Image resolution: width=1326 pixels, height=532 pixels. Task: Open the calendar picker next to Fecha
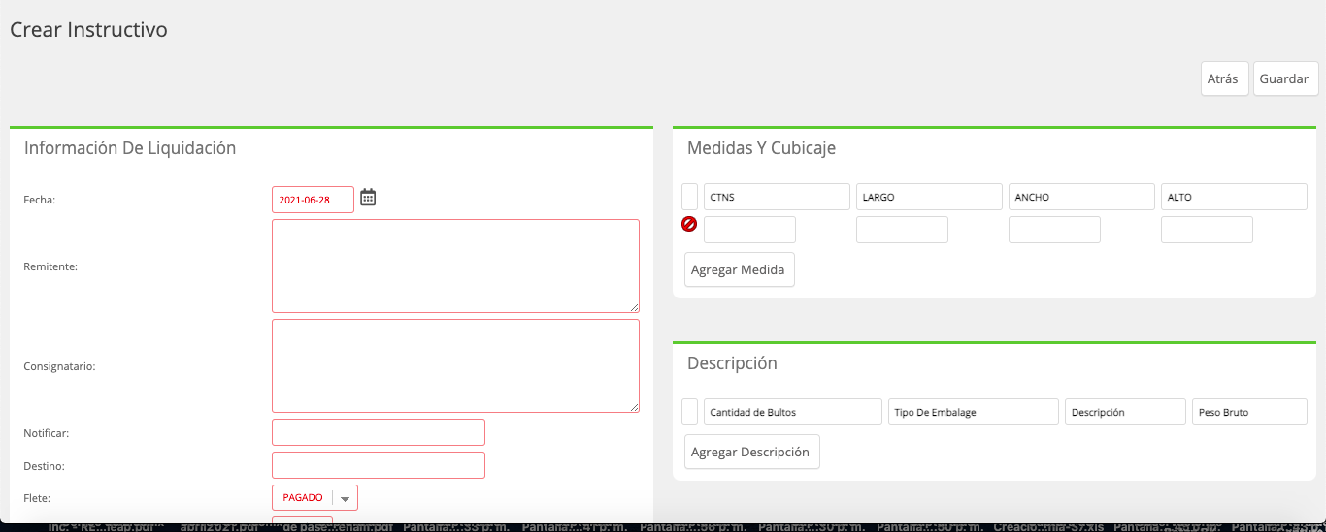pyautogui.click(x=368, y=198)
